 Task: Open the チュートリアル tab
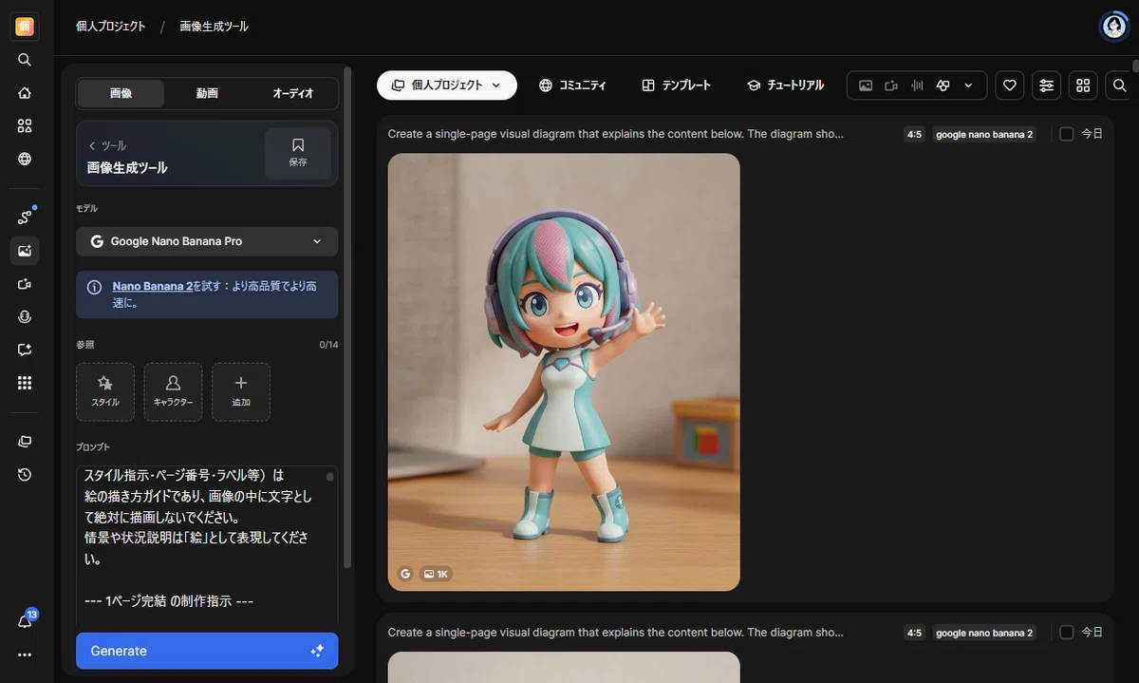[785, 85]
